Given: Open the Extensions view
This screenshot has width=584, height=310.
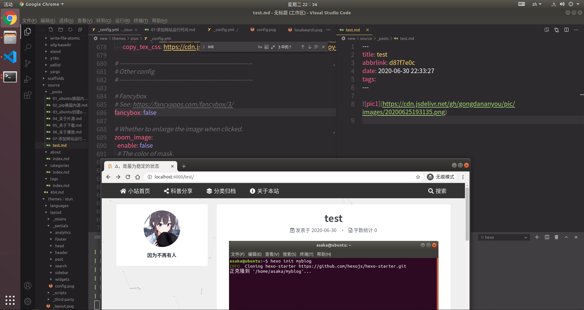Looking at the screenshot, I should (28, 95).
